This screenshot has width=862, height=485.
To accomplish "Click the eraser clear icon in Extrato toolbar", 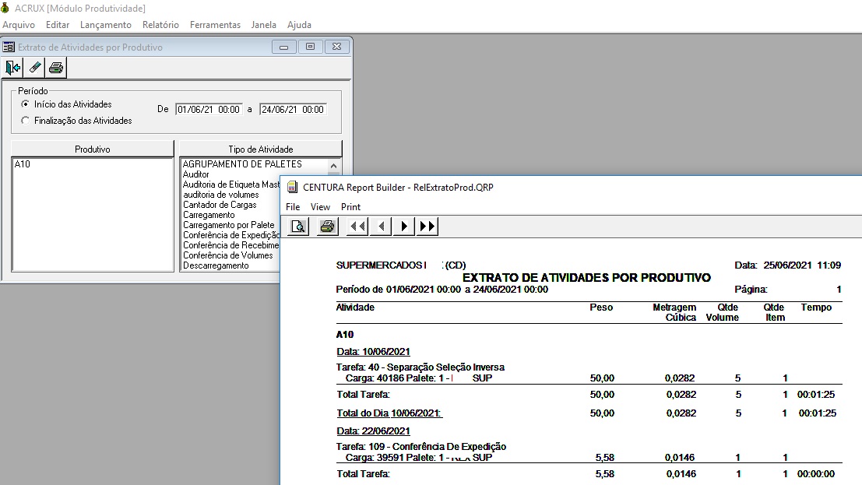I will (34, 68).
